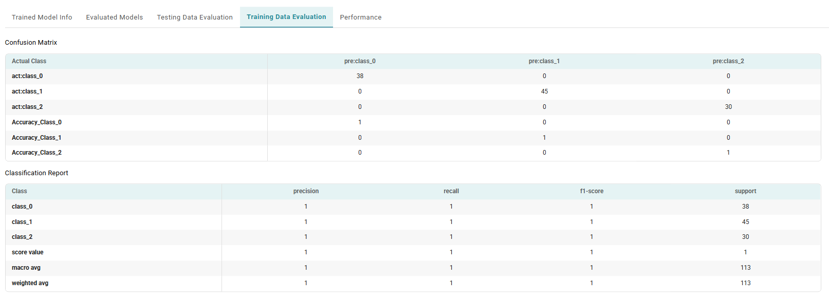Select the macro avg row label
829x298 pixels.
pyautogui.click(x=26, y=268)
